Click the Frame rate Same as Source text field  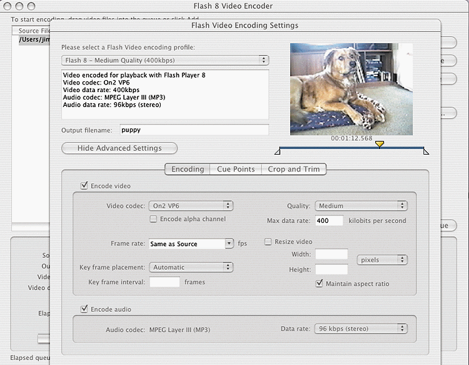(x=187, y=244)
